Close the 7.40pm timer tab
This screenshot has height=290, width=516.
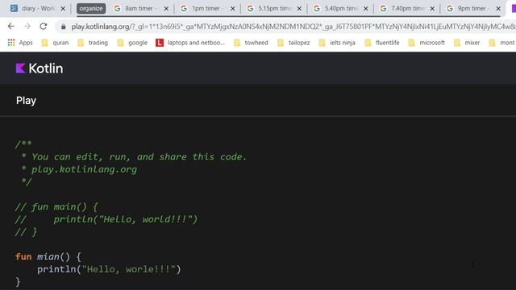[x=432, y=9]
